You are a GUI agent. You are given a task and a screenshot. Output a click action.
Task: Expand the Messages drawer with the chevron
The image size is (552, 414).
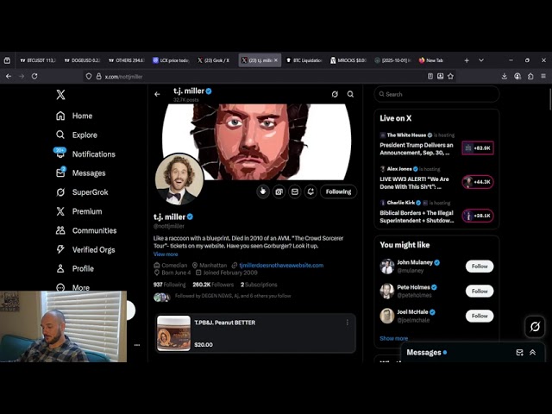tap(533, 353)
